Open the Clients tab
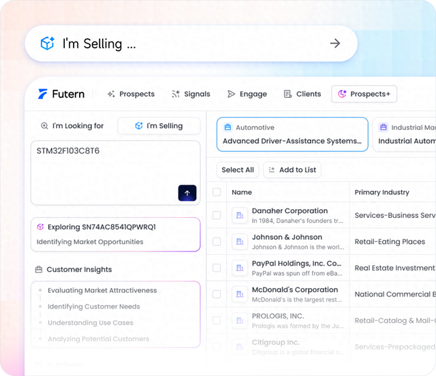This screenshot has width=436, height=376. [302, 94]
